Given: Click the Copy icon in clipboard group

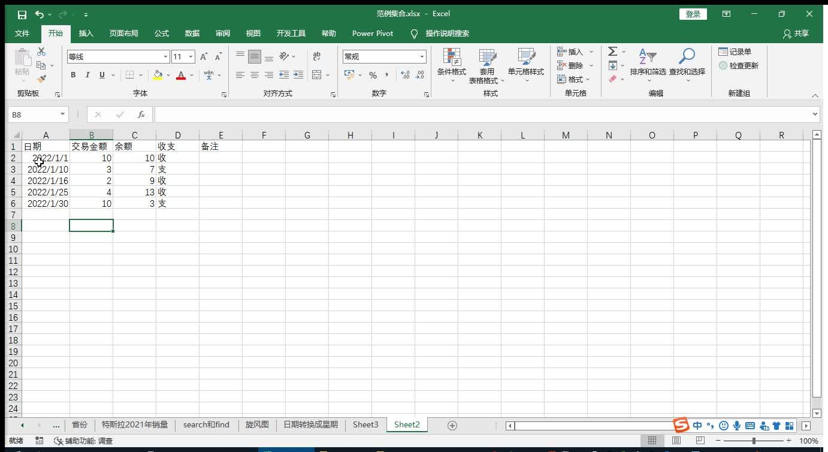Looking at the screenshot, I should pos(41,65).
